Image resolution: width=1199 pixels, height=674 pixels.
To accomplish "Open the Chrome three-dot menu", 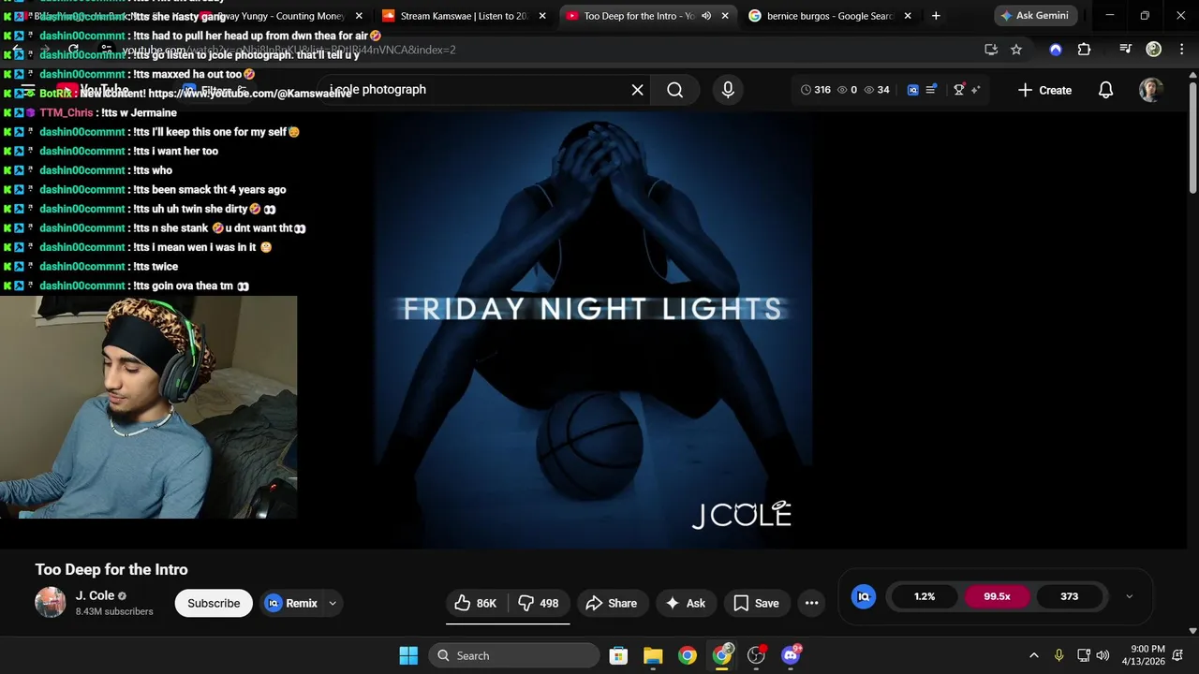I will 1182,50.
